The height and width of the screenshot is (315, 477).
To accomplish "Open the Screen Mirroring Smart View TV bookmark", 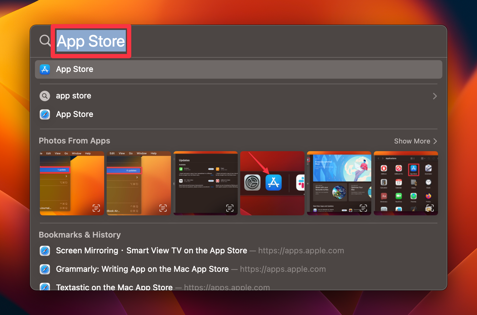I will (151, 251).
